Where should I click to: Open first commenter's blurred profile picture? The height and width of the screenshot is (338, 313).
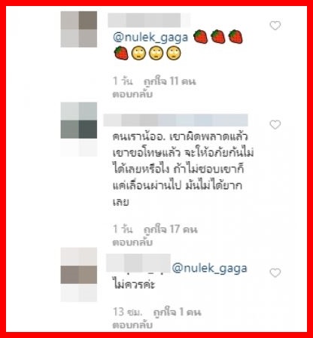pyautogui.click(x=79, y=29)
